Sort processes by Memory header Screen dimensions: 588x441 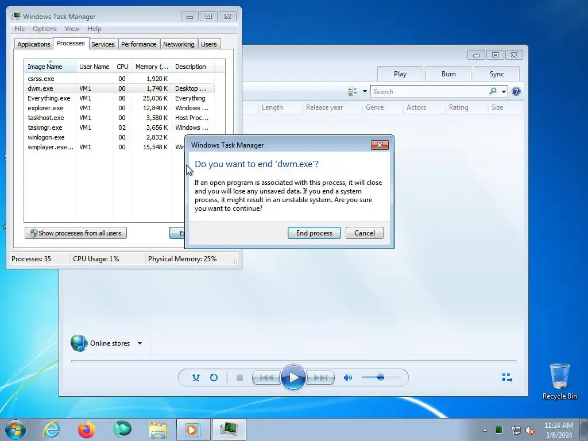pos(152,67)
